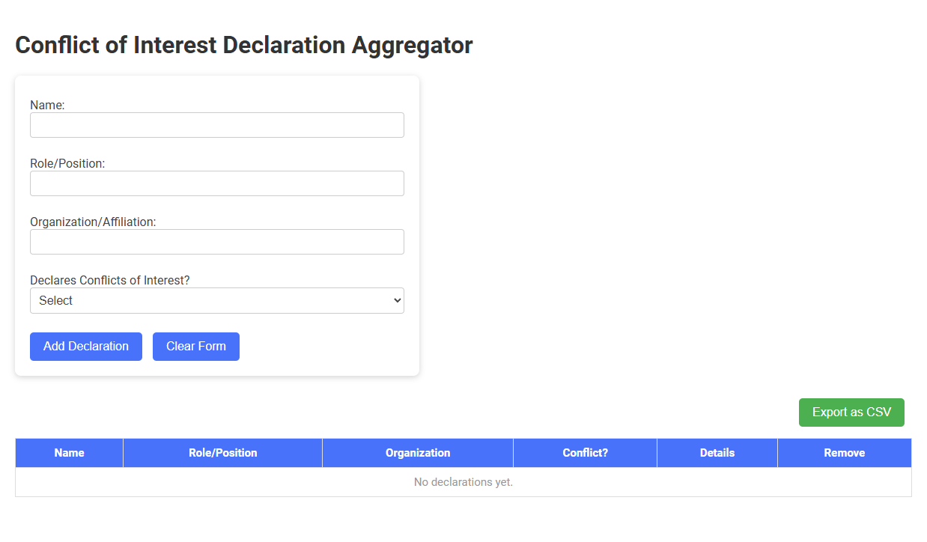927x542 pixels.
Task: Click the Conflict? column header
Action: coord(584,452)
